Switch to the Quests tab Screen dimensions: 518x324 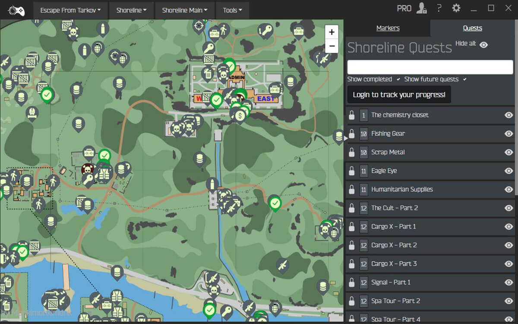tap(472, 28)
